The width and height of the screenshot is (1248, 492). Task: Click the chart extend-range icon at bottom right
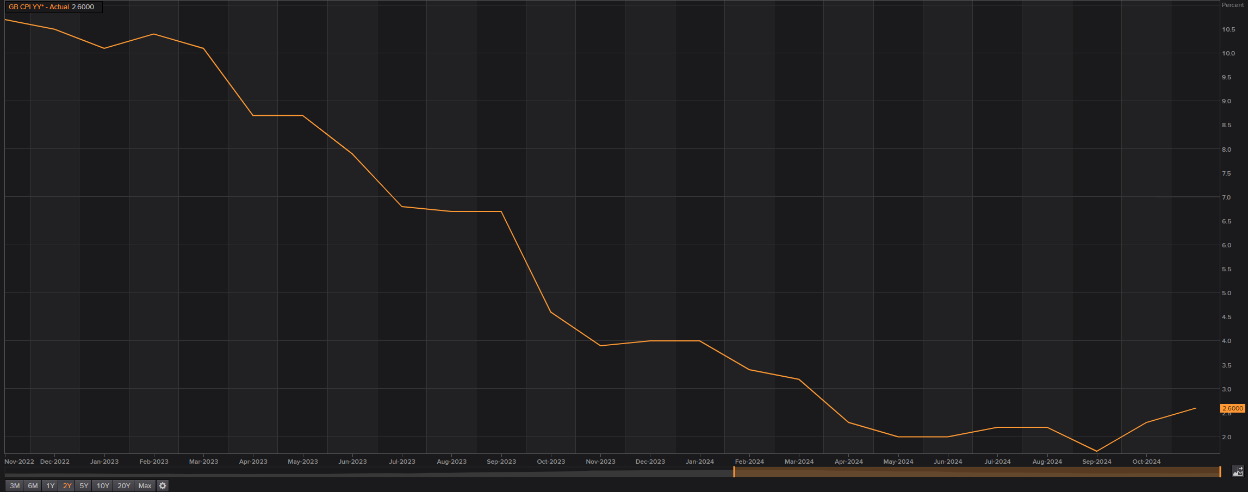coord(1238,471)
